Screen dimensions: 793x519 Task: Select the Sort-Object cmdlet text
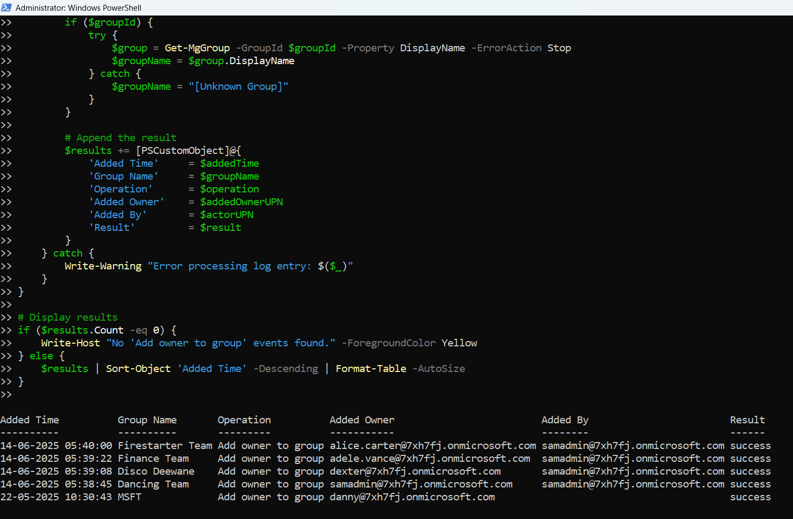click(x=138, y=369)
